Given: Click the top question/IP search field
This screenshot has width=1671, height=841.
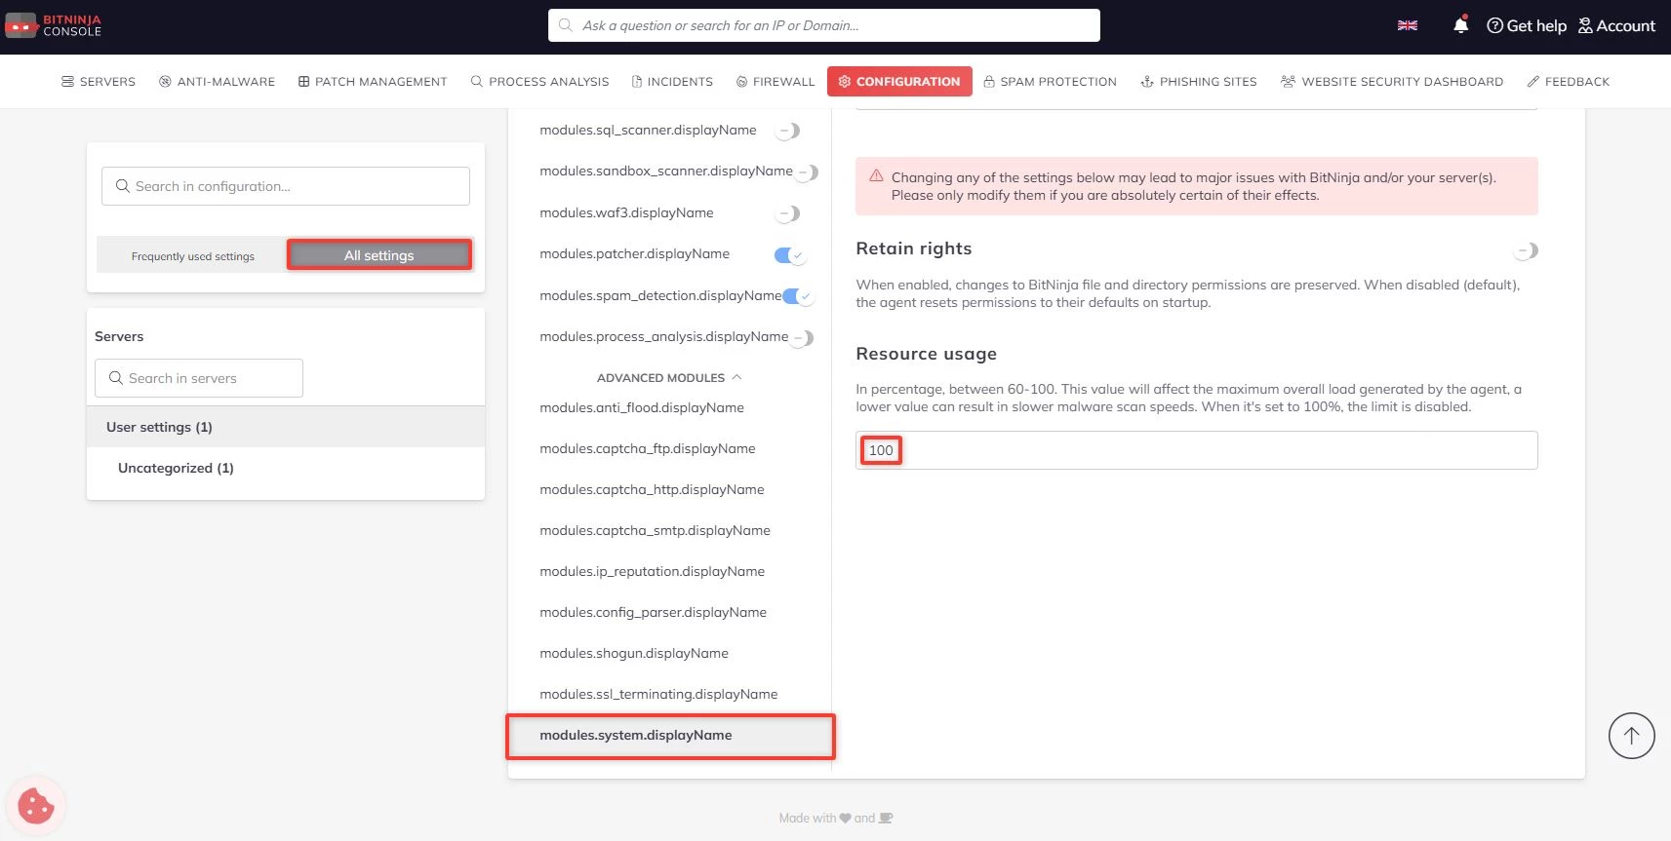Looking at the screenshot, I should [x=824, y=25].
